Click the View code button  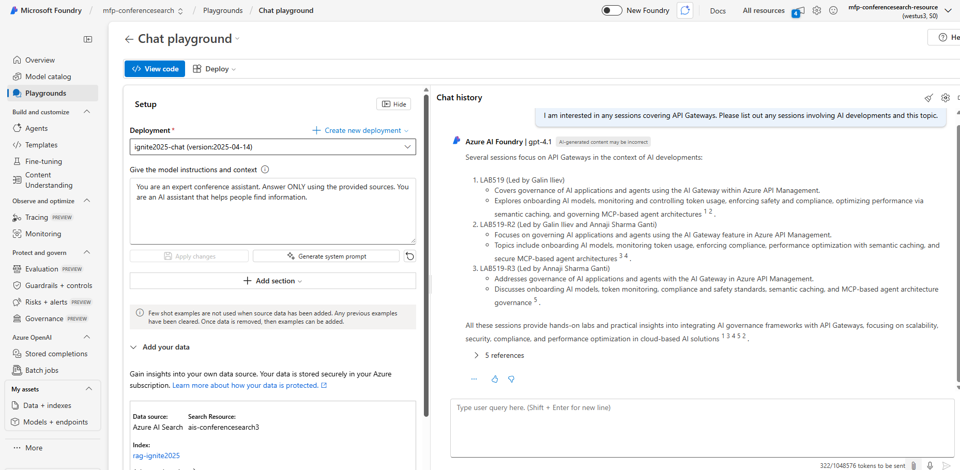(155, 69)
